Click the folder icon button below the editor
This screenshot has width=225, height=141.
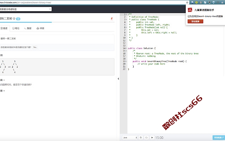pos(146,137)
